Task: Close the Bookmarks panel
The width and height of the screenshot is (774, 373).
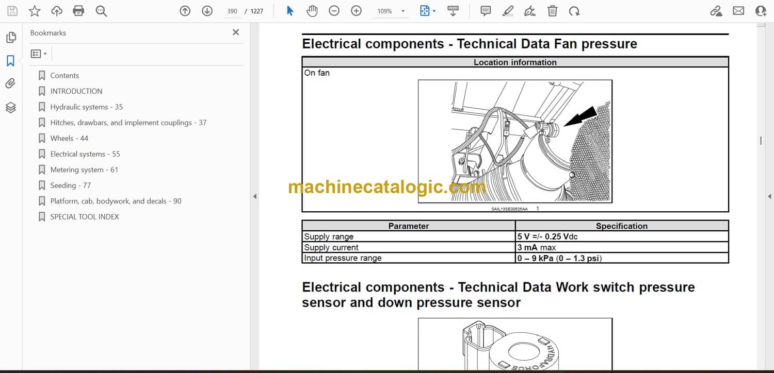Action: [236, 32]
